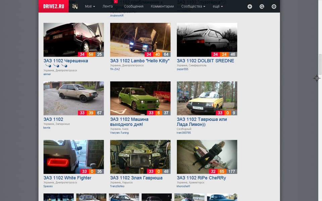Click 34 58 25 rating on Черешенка
The width and height of the screenshot is (322, 201).
[x=91, y=54]
